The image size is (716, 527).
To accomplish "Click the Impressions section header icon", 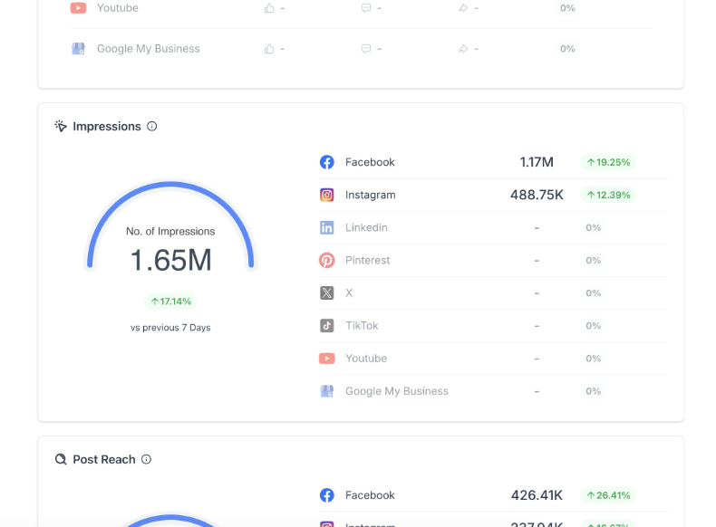I will 61,127.
